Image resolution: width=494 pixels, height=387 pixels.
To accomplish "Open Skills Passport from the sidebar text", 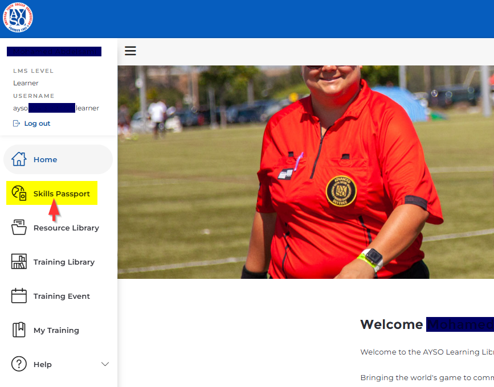I will (62, 194).
